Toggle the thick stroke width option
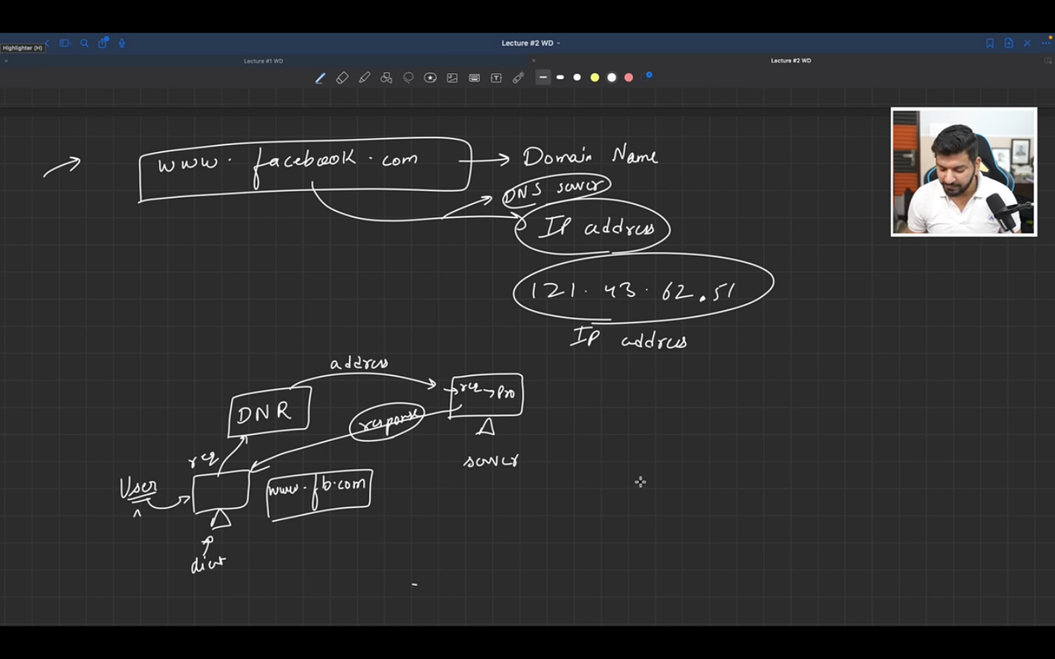The width and height of the screenshot is (1055, 659). point(577,77)
